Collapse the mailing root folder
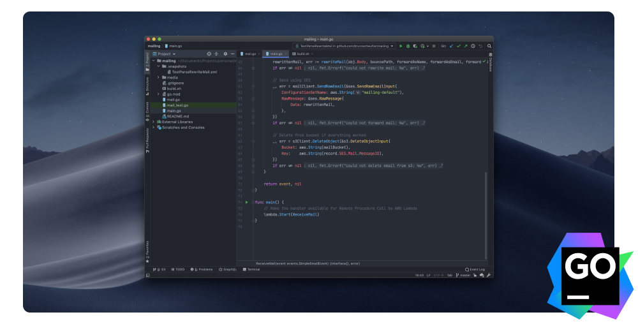 click(154, 61)
